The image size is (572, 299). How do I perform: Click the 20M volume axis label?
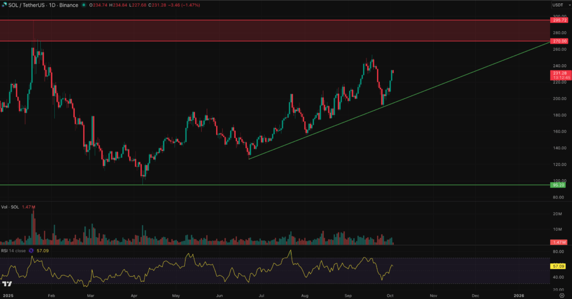coord(557,214)
